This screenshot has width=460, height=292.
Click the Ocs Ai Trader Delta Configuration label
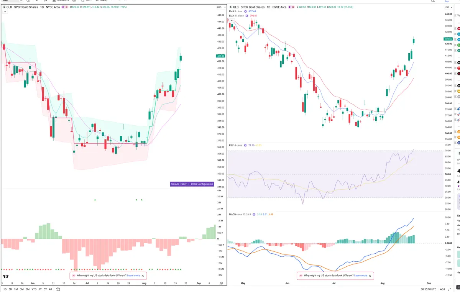click(192, 184)
